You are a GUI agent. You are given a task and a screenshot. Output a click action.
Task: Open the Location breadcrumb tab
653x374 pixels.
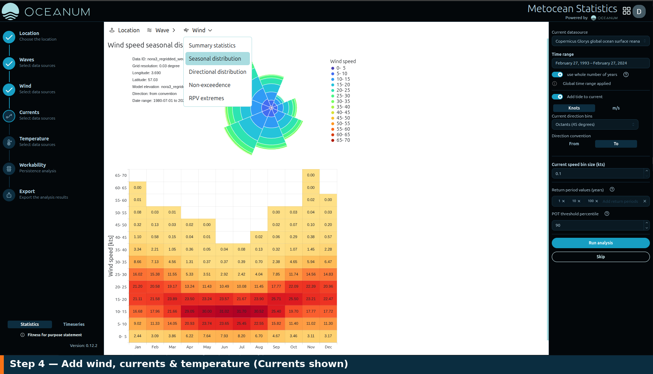point(124,30)
